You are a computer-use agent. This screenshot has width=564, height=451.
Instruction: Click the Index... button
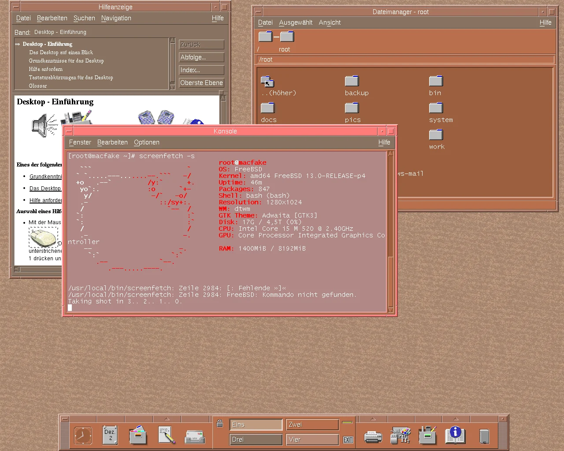pos(201,70)
